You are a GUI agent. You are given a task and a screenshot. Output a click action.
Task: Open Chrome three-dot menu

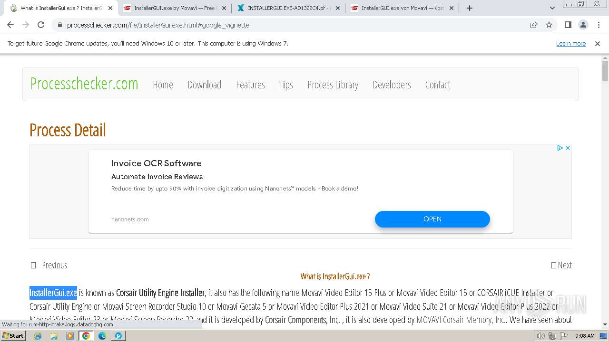click(x=599, y=25)
